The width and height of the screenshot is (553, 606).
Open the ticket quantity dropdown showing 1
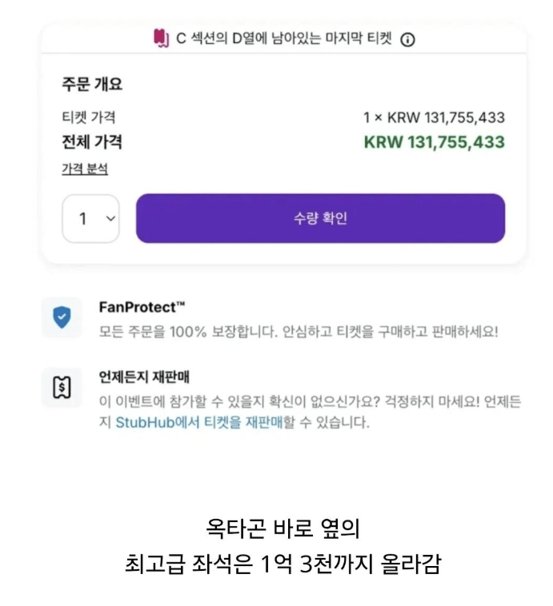[x=90, y=219]
